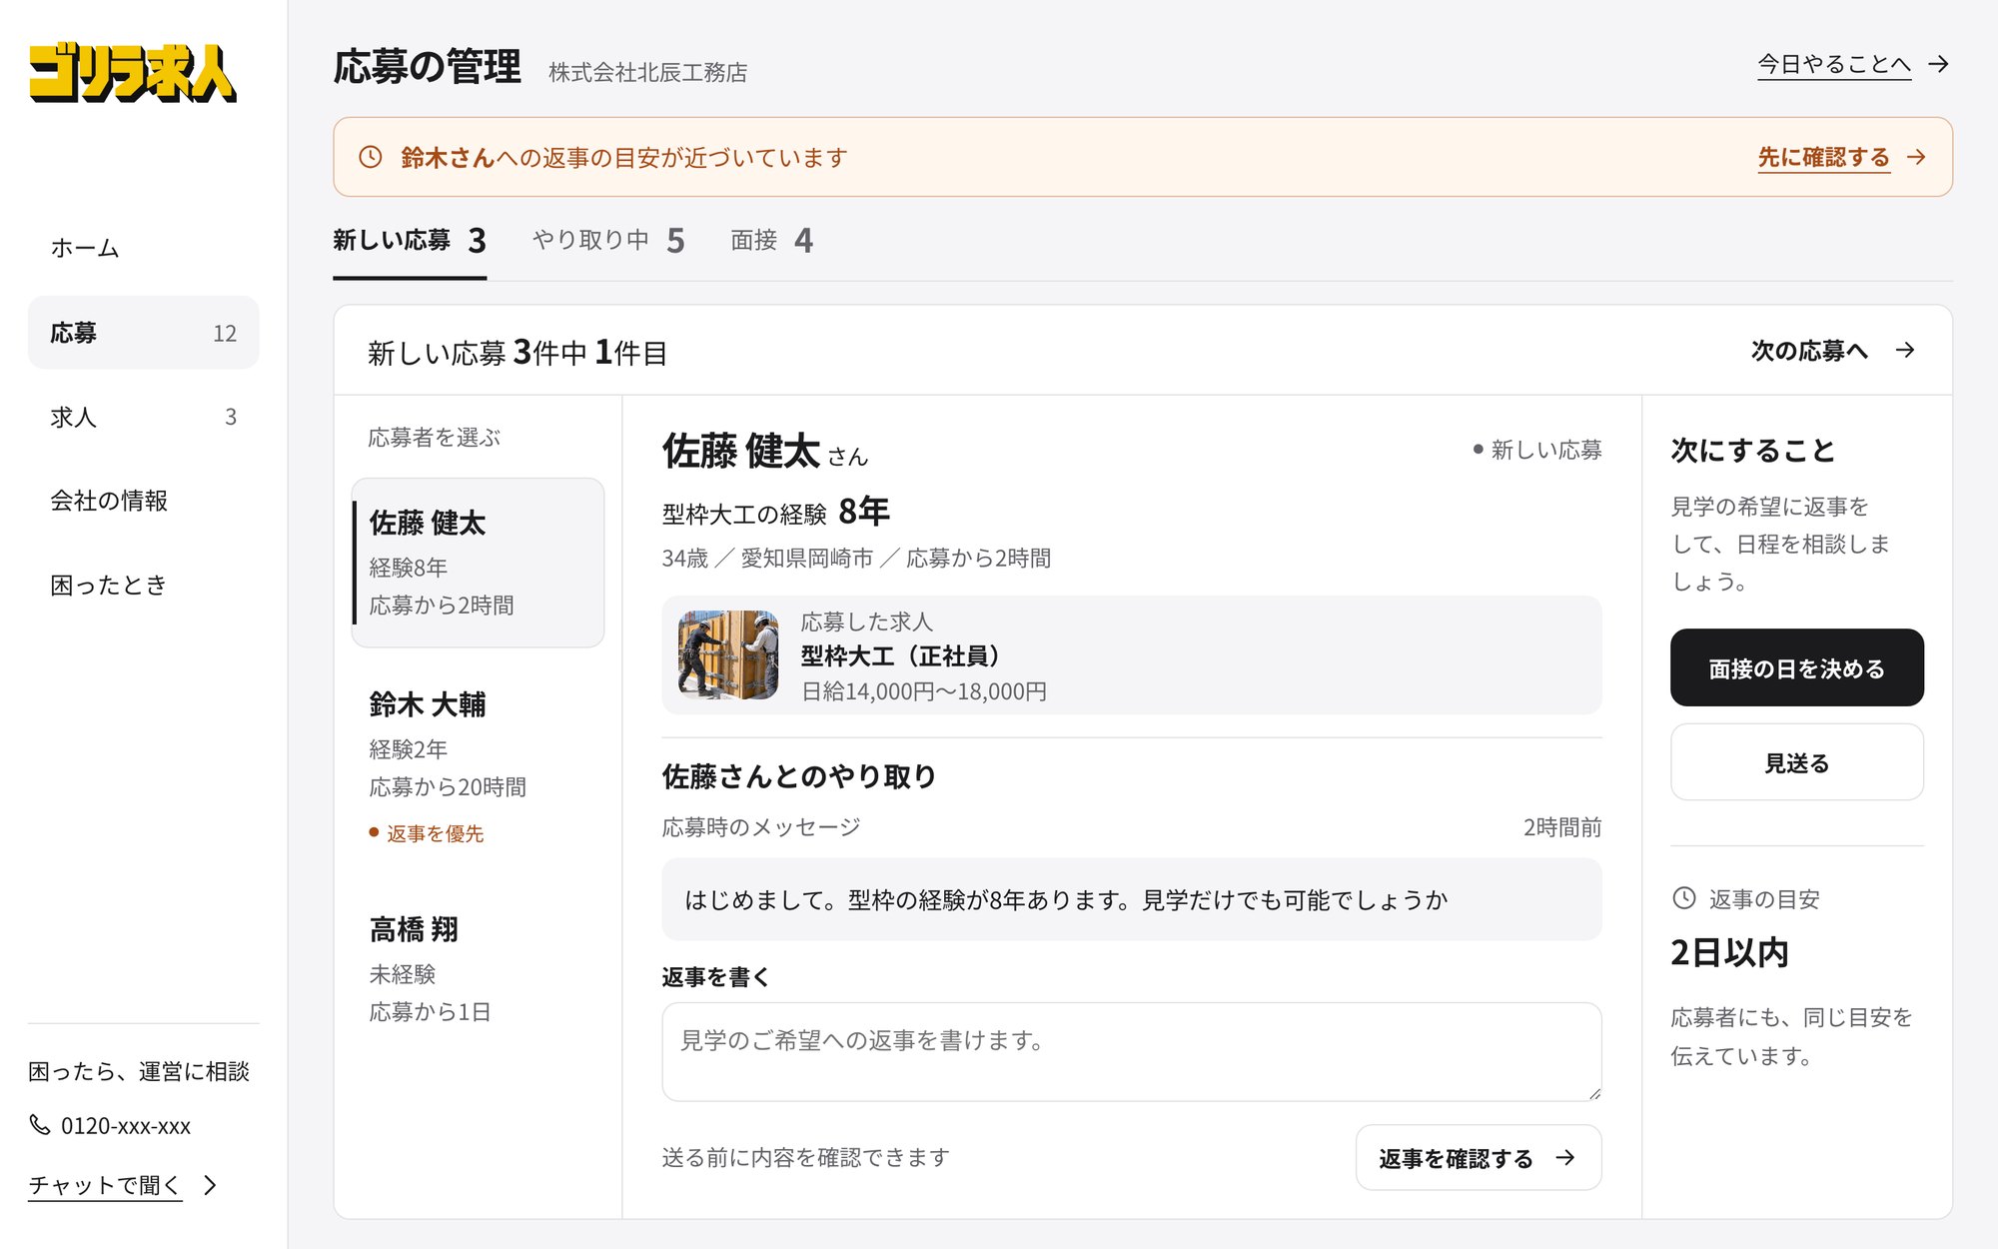Image resolution: width=1998 pixels, height=1249 pixels.
Task: Click the 株式会社北辰工務店 company name
Action: click(647, 72)
